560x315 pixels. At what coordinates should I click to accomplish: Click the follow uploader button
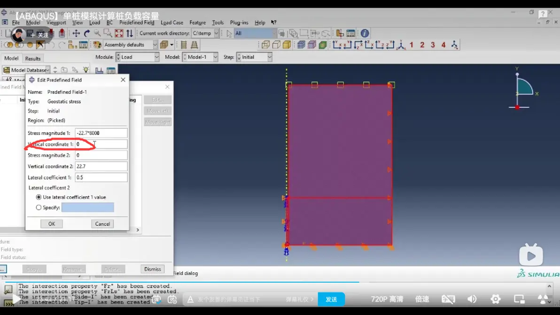39,35
